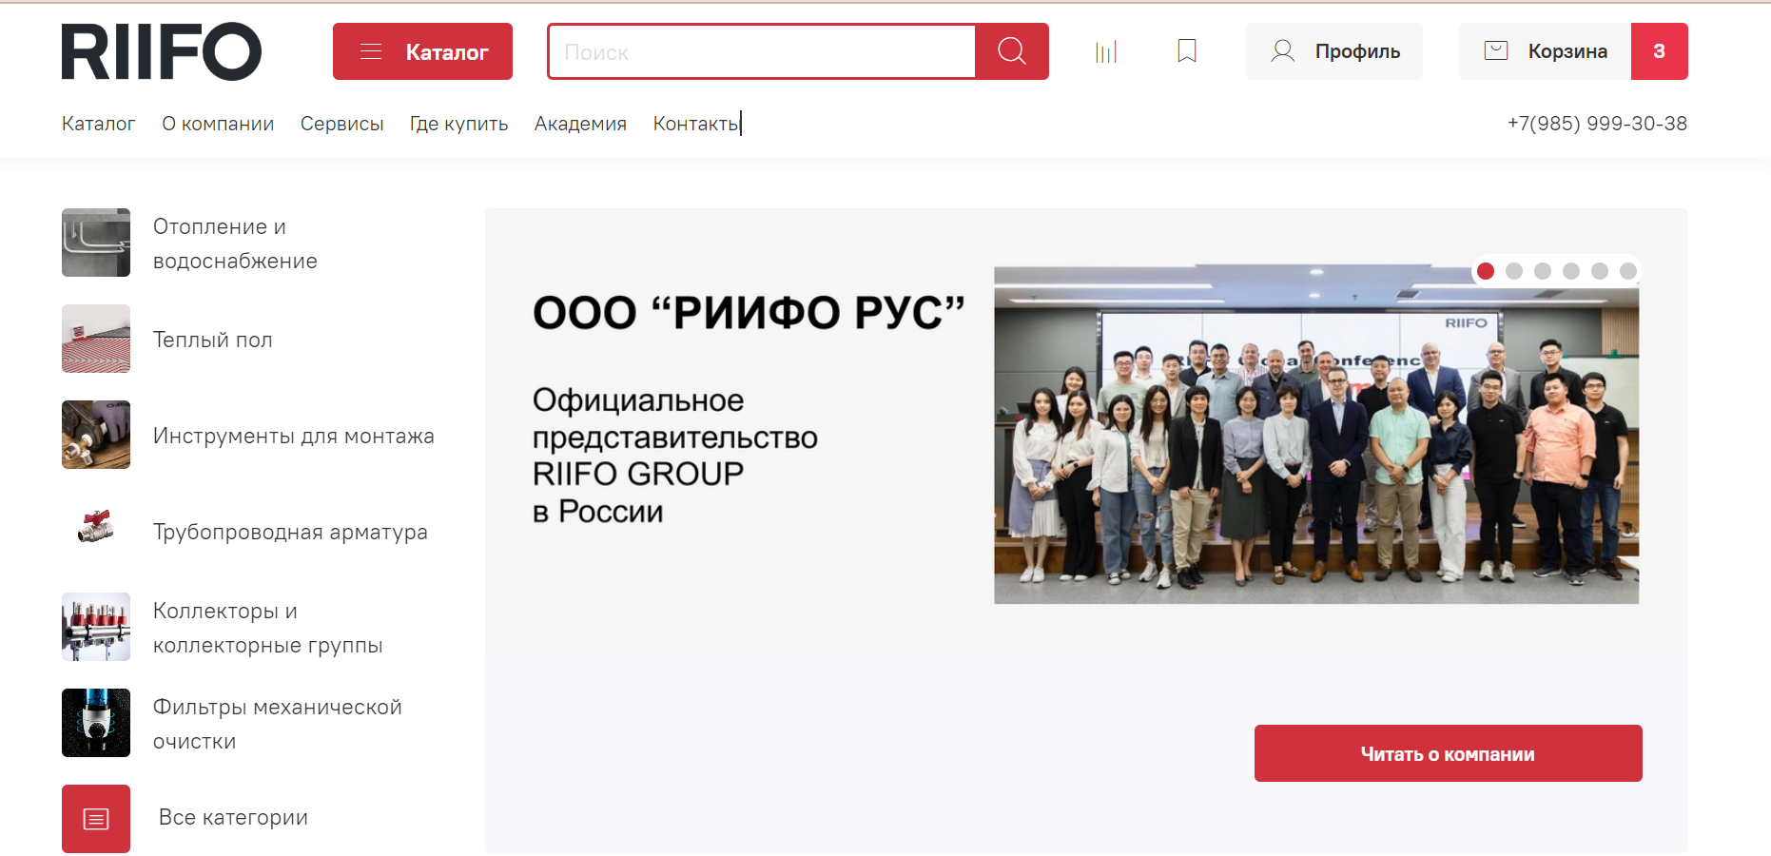Click the magnifier search button
Screen dimensions: 1771x856
click(x=1012, y=51)
